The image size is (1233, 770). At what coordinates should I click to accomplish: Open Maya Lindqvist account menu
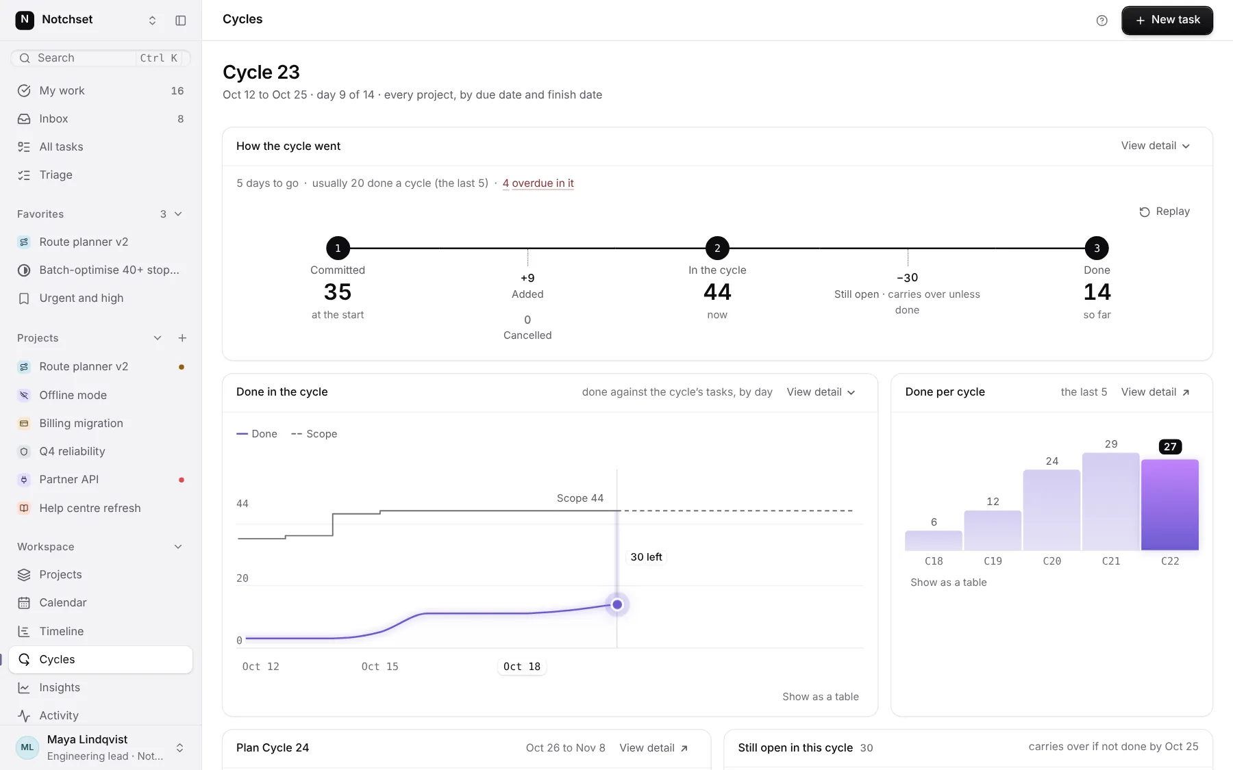pyautogui.click(x=101, y=747)
